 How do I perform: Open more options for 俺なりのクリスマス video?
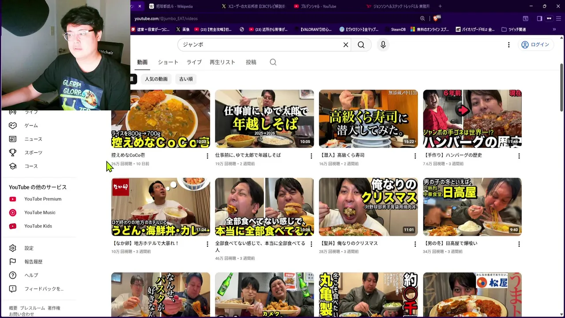click(415, 244)
